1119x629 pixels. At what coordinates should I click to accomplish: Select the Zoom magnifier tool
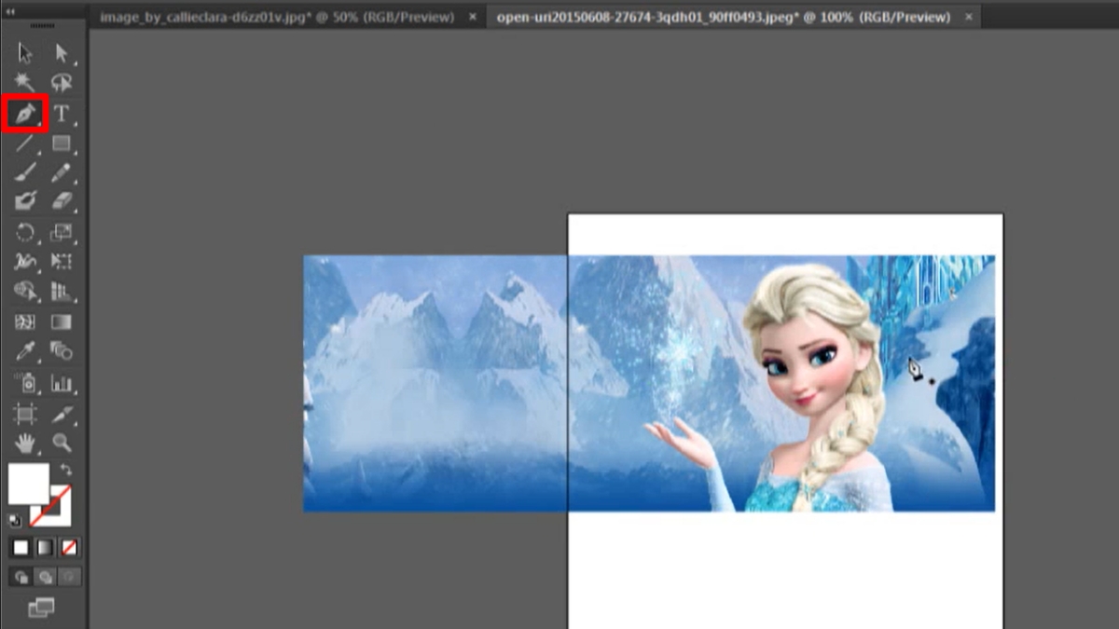coord(62,442)
